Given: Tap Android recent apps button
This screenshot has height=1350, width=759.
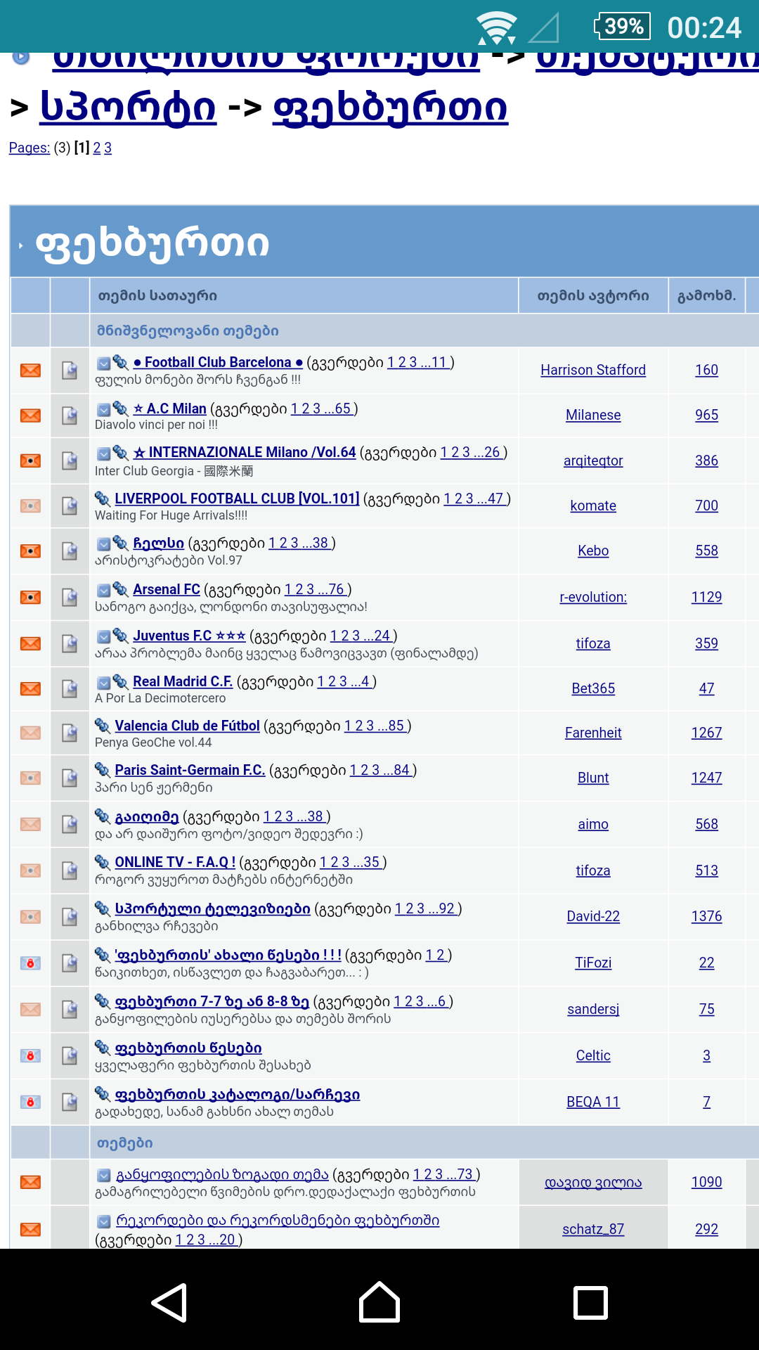Looking at the screenshot, I should [590, 1302].
